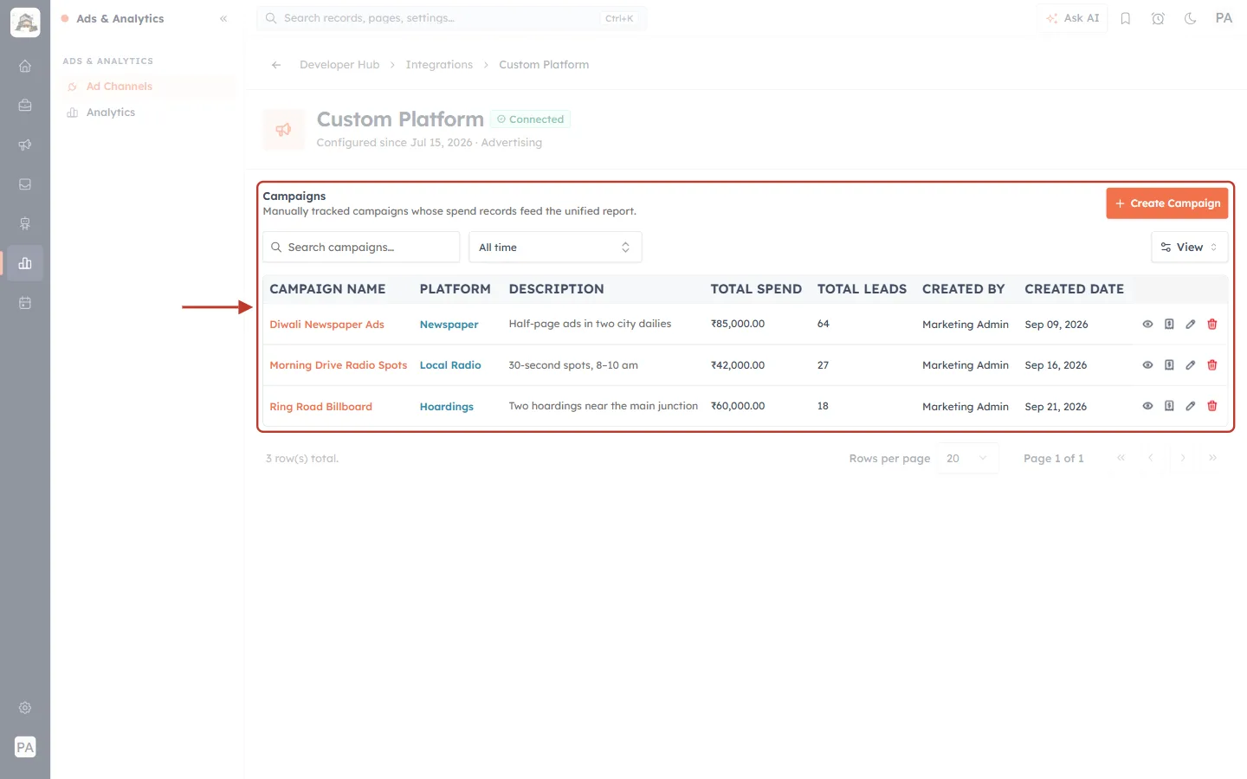Image resolution: width=1247 pixels, height=779 pixels.
Task: Collapse the Ads & Analytics sidebar
Action: click(x=223, y=18)
